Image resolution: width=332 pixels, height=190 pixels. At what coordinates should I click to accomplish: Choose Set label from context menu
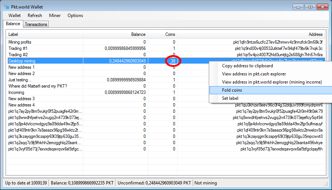tap(230, 98)
